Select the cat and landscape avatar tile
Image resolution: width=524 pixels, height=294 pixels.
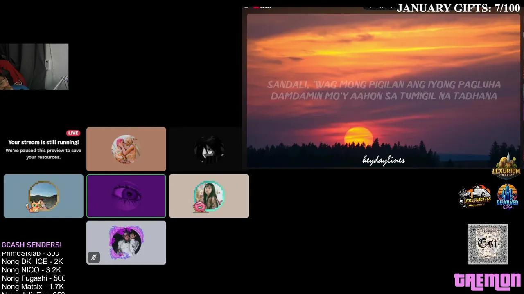[x=43, y=196]
